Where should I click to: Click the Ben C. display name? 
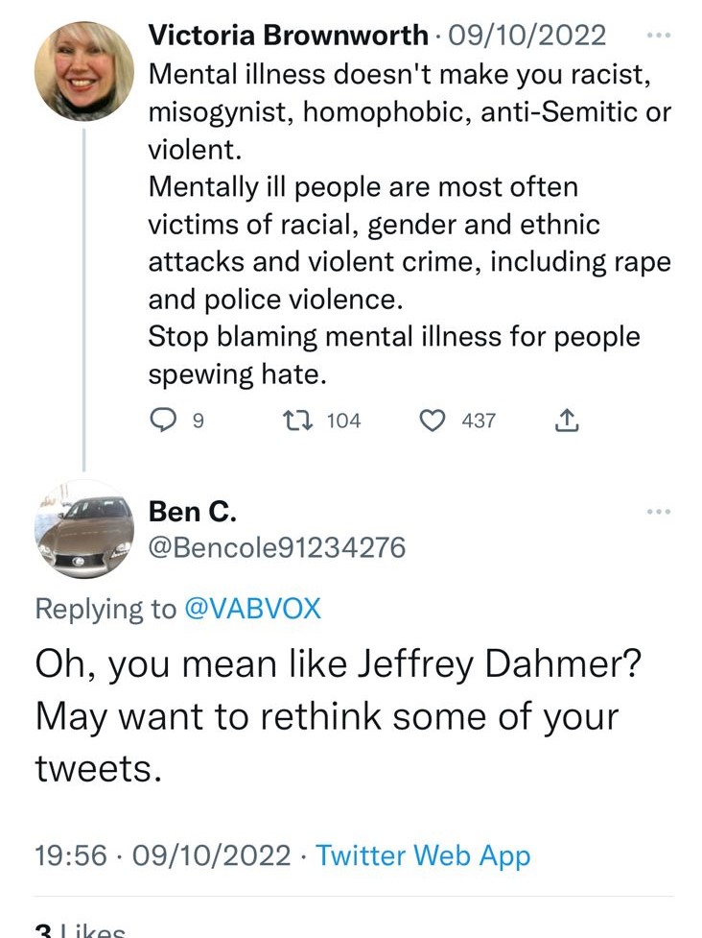click(x=192, y=512)
